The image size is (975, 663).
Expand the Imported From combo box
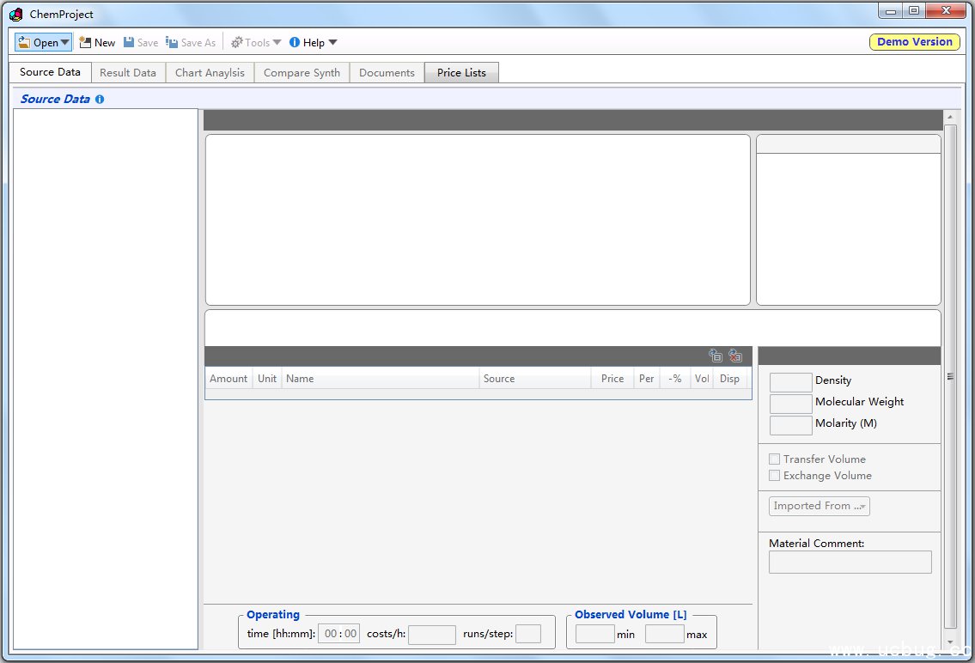[819, 506]
